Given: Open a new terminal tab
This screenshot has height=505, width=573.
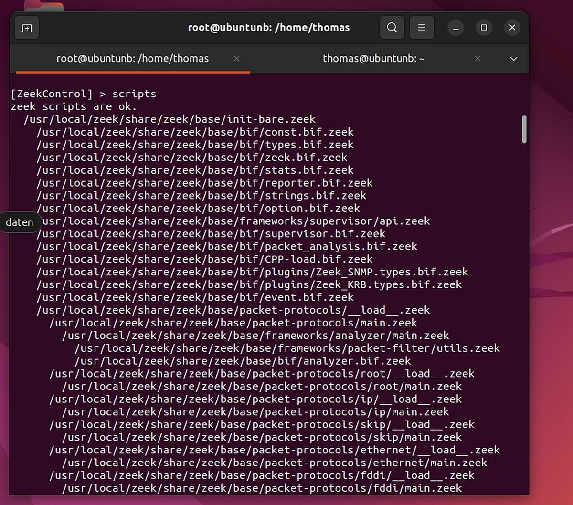Looking at the screenshot, I should 27,28.
